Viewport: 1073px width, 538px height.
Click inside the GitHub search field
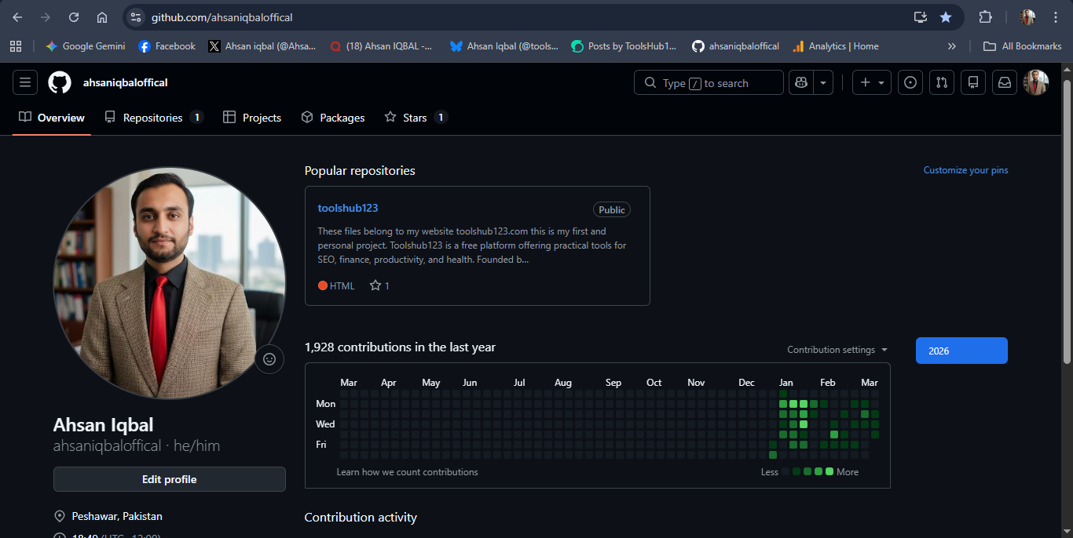coord(708,82)
